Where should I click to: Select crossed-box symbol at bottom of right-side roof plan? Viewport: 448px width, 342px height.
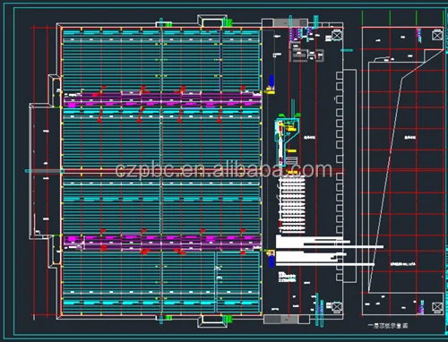437,307
